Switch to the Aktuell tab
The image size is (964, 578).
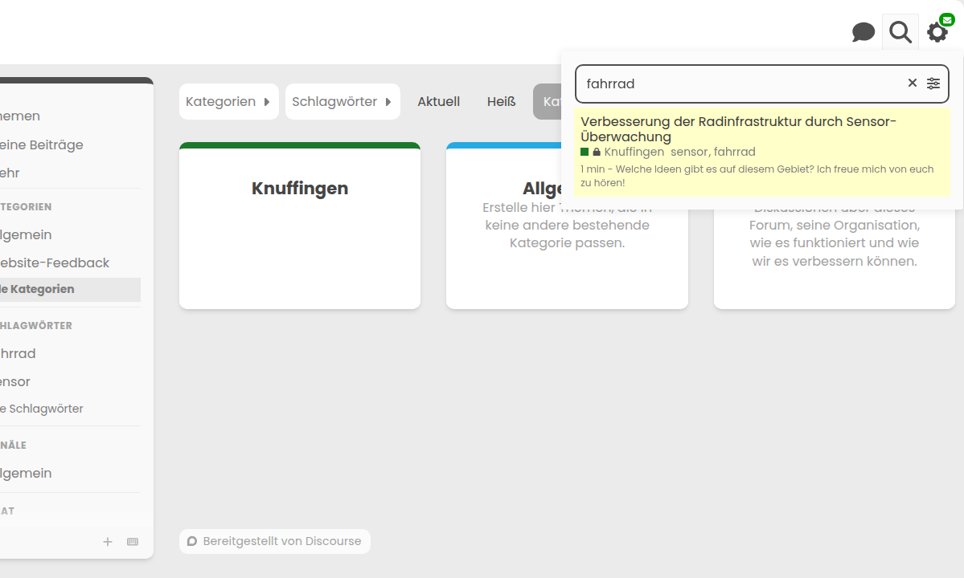click(x=438, y=102)
